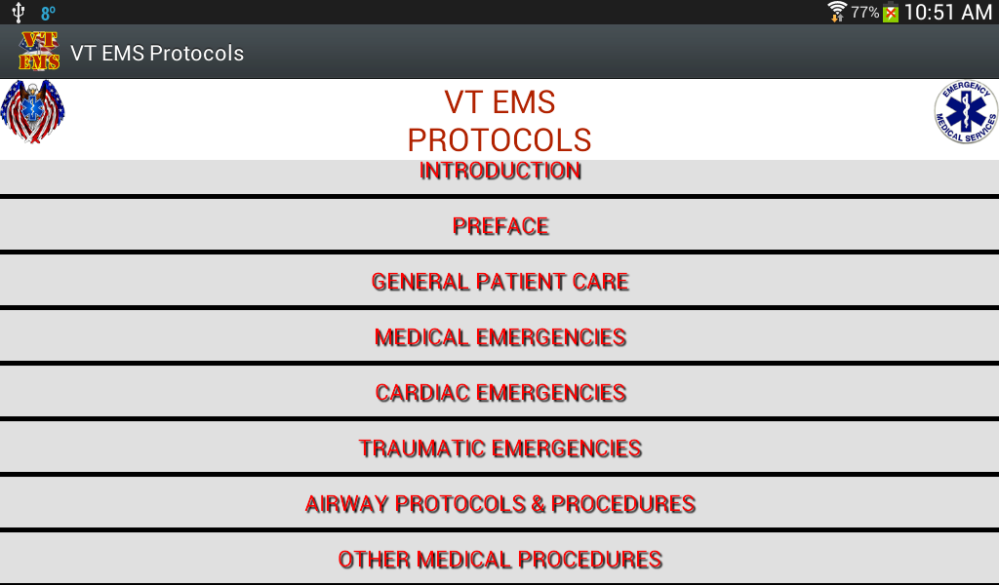Tap the 8° temperature indicator
The image size is (999, 585).
coord(49,13)
